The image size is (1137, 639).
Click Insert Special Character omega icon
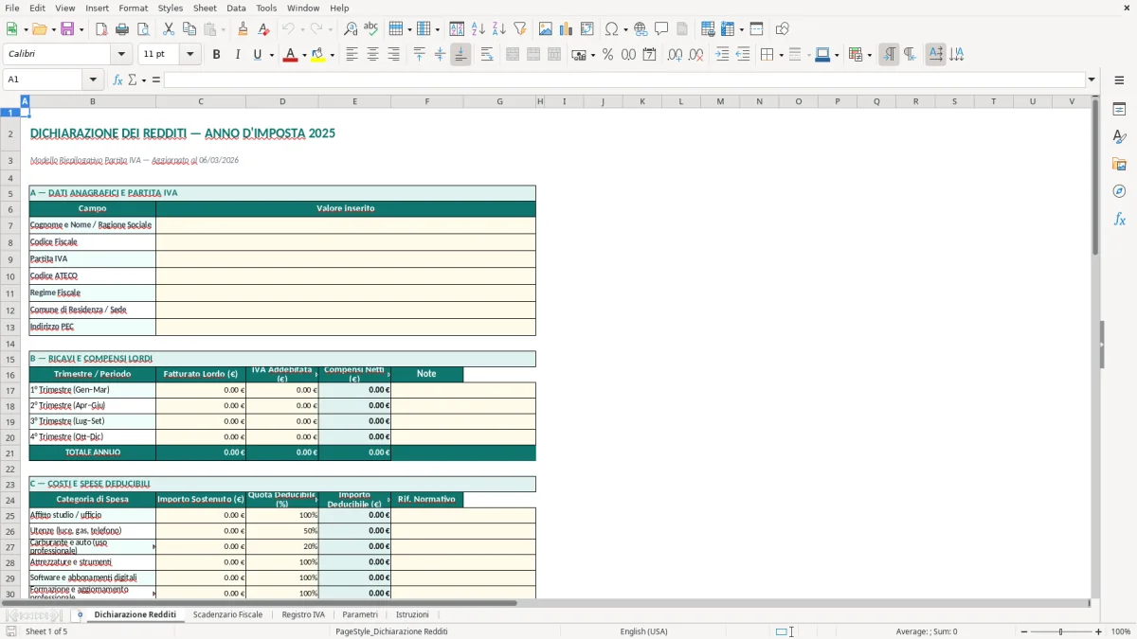point(612,29)
